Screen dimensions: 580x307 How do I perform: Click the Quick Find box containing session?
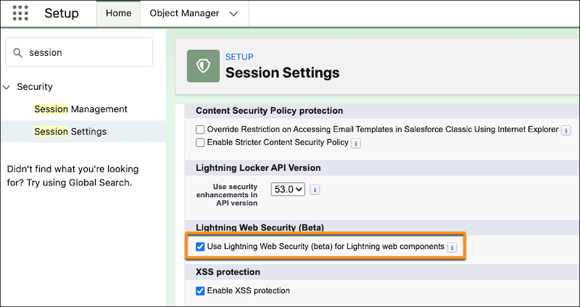point(79,52)
